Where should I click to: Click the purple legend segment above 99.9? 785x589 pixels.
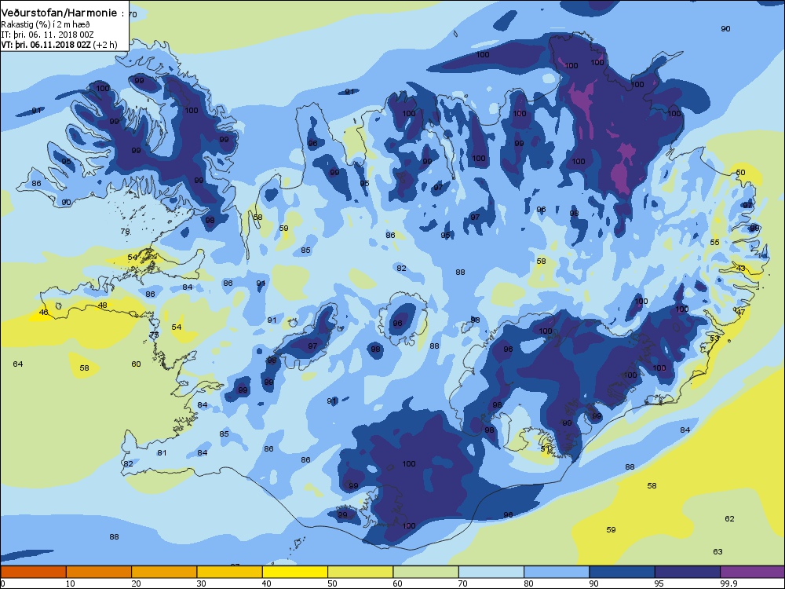click(x=753, y=572)
